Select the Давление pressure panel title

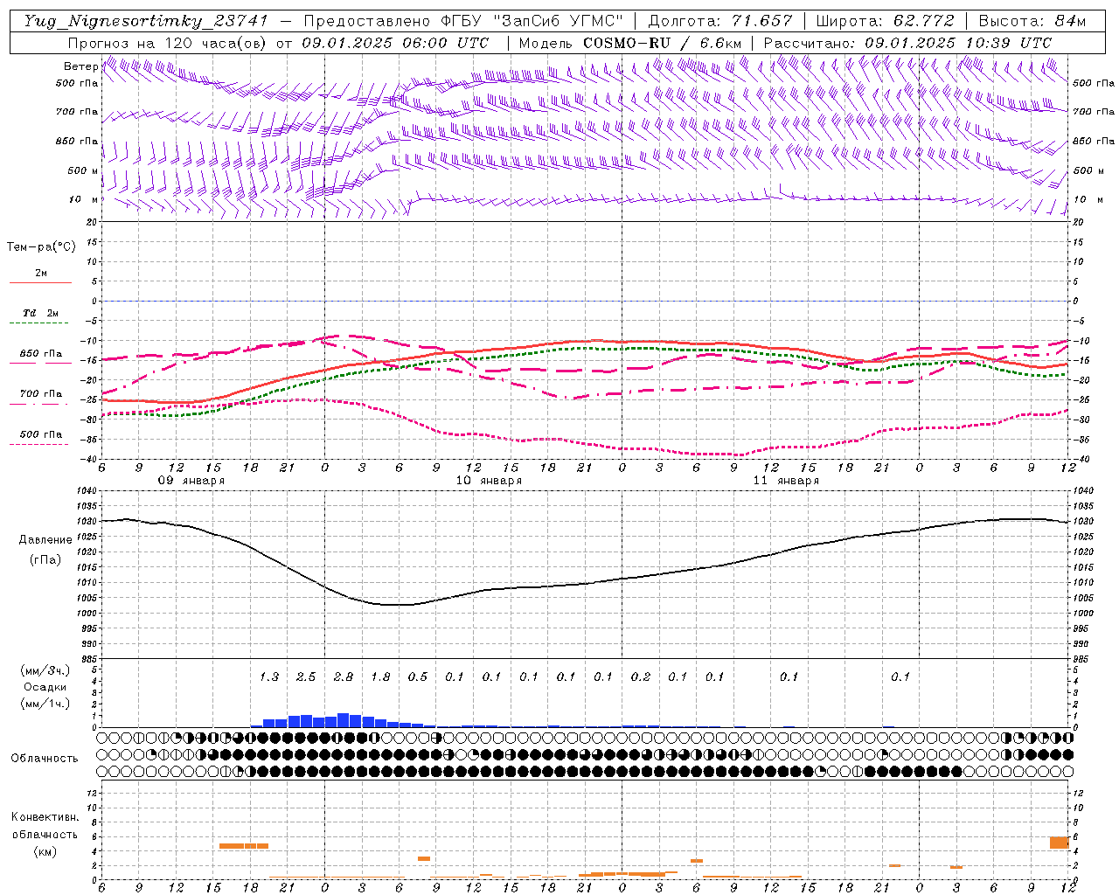(x=45, y=540)
